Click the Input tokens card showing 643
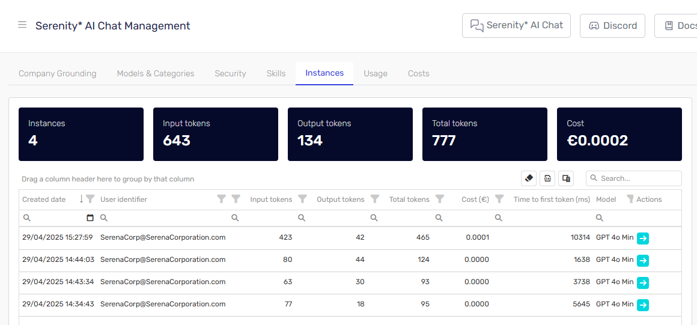The height and width of the screenshot is (325, 697). click(x=216, y=135)
